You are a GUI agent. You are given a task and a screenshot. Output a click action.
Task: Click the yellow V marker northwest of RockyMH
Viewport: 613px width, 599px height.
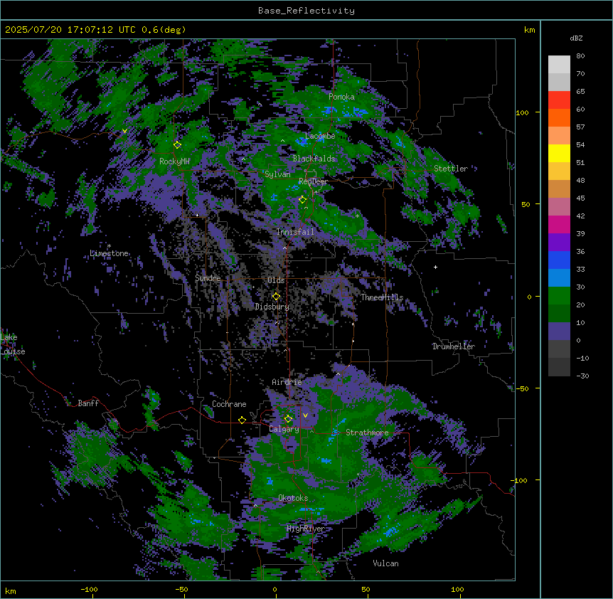124,131
